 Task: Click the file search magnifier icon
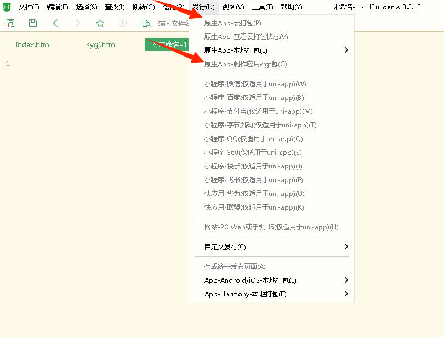pyautogui.click(x=146, y=23)
